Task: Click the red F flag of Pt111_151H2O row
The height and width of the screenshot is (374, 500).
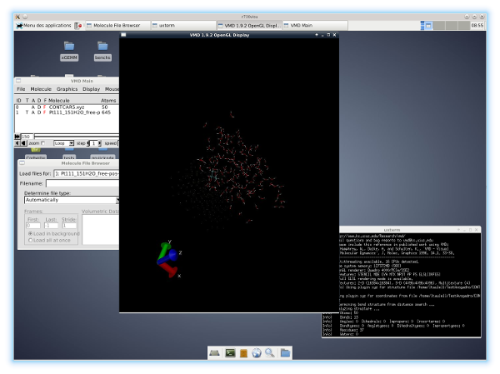Action: click(x=45, y=112)
